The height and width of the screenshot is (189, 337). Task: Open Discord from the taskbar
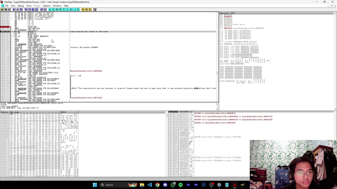pyautogui.click(x=165, y=185)
